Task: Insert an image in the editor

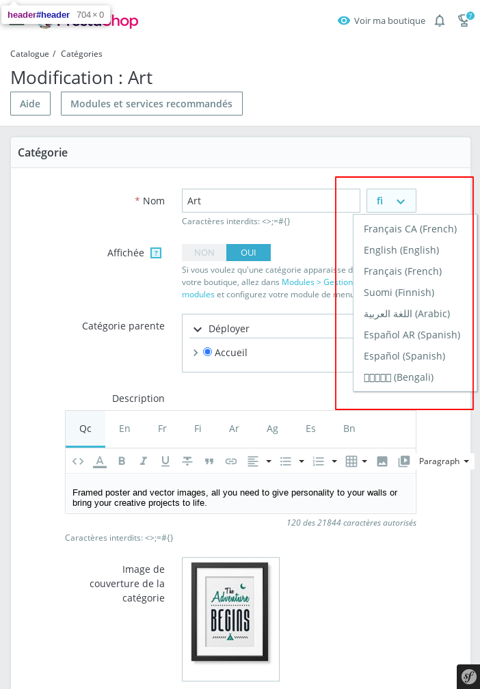Action: click(x=382, y=461)
